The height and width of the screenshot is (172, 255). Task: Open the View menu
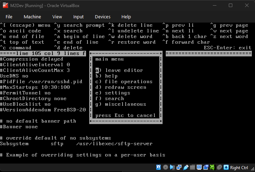point(57,17)
